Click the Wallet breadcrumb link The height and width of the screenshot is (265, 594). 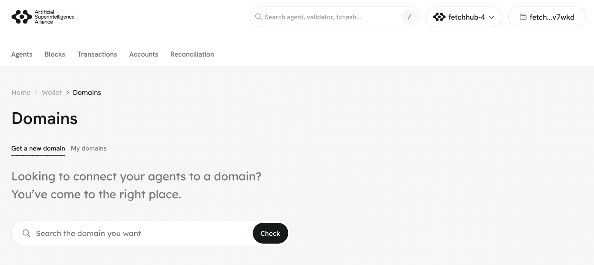pos(52,93)
